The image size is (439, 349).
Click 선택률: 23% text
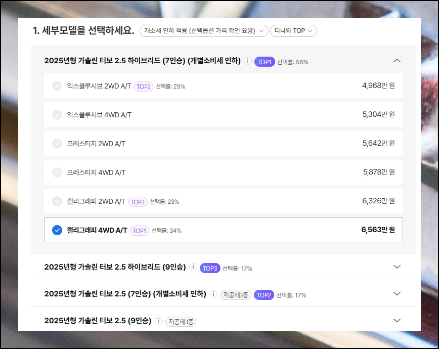point(164,202)
